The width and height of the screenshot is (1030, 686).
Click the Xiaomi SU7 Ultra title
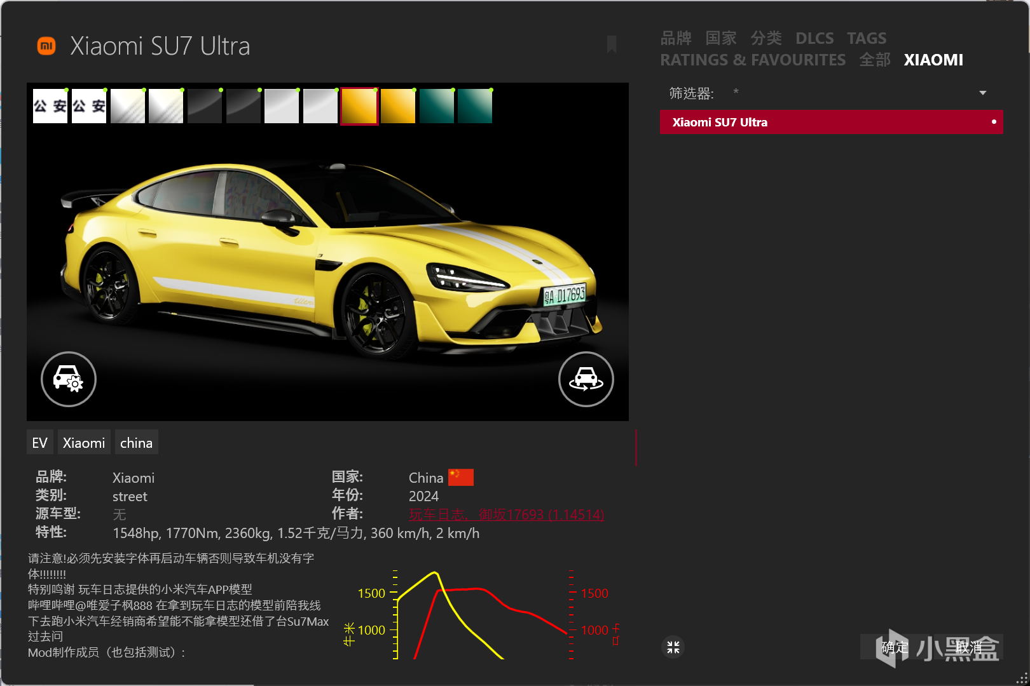[160, 46]
